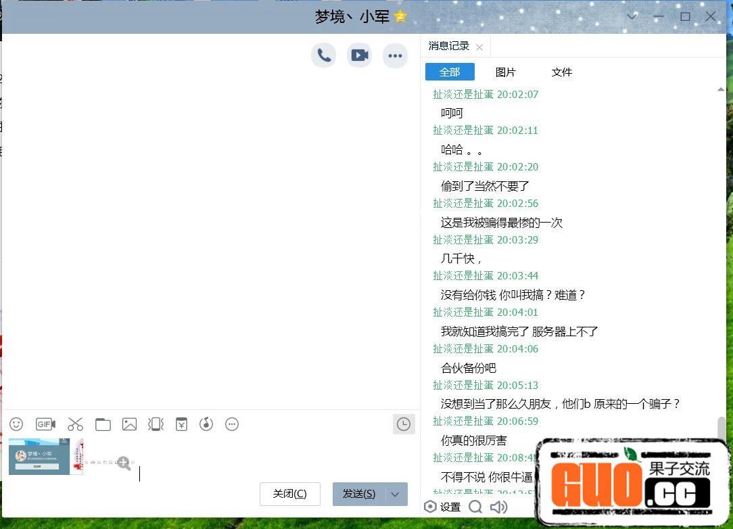Open the three-dot menu beside video call
Viewport: 733px width, 529px height.
395,55
